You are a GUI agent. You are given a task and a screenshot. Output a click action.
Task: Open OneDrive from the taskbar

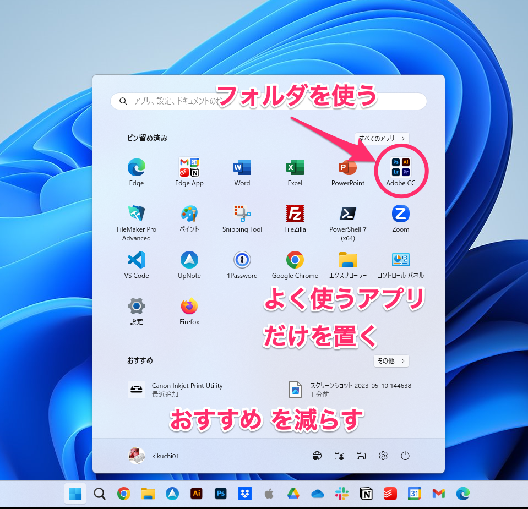[318, 494]
